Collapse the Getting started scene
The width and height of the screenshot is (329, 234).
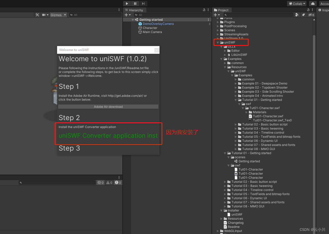point(133,20)
